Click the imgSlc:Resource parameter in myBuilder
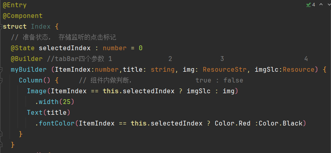The image size is (331, 153). pos(285,69)
